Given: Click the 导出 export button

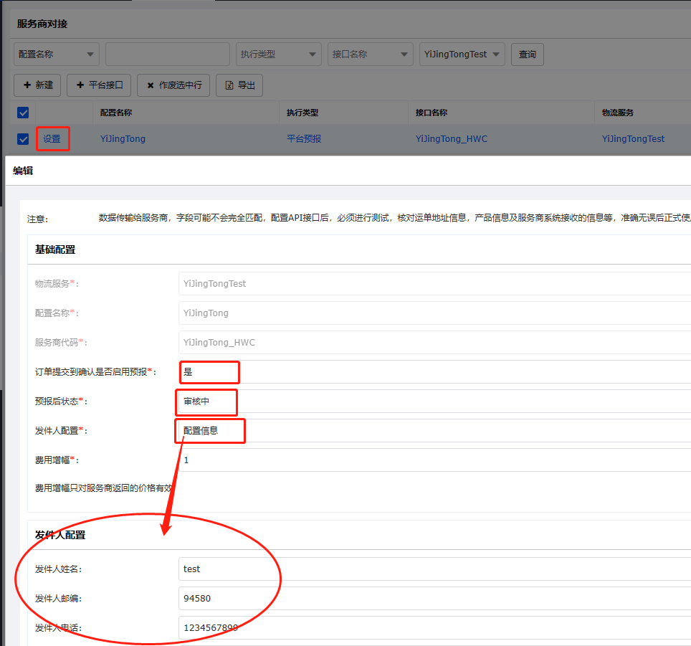Looking at the screenshot, I should pos(239,85).
